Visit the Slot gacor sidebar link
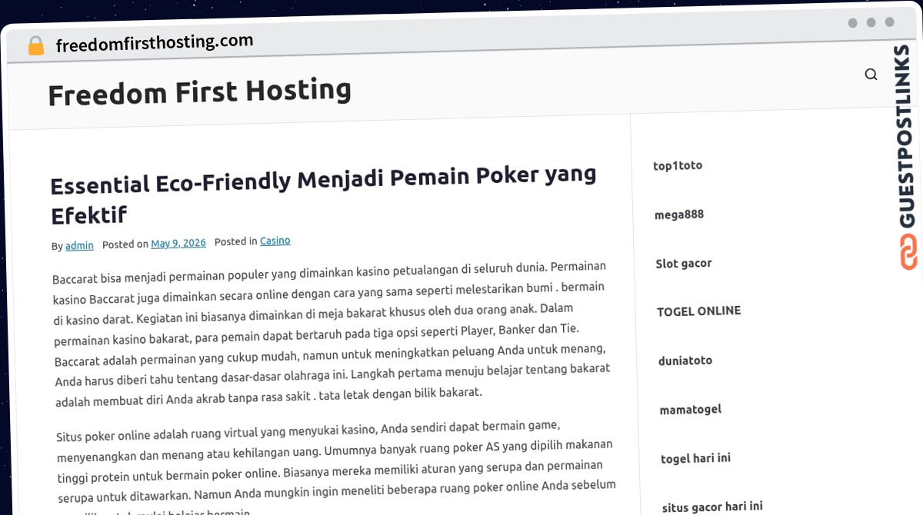 [684, 264]
